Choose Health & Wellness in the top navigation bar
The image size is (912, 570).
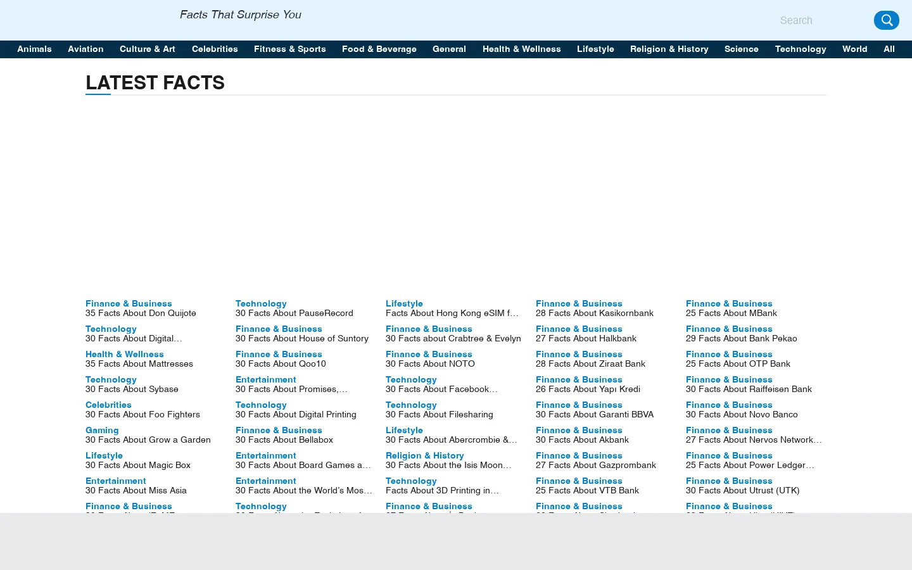coord(522,49)
